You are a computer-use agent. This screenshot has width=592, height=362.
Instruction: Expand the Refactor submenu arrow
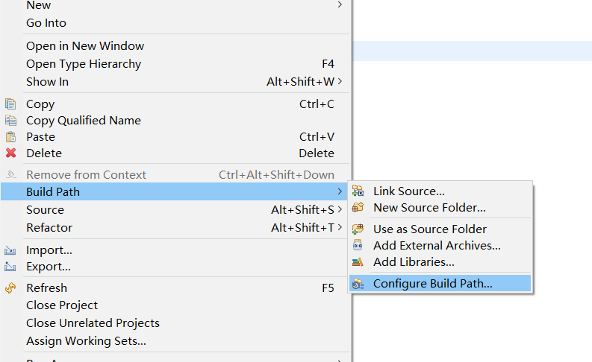point(340,228)
